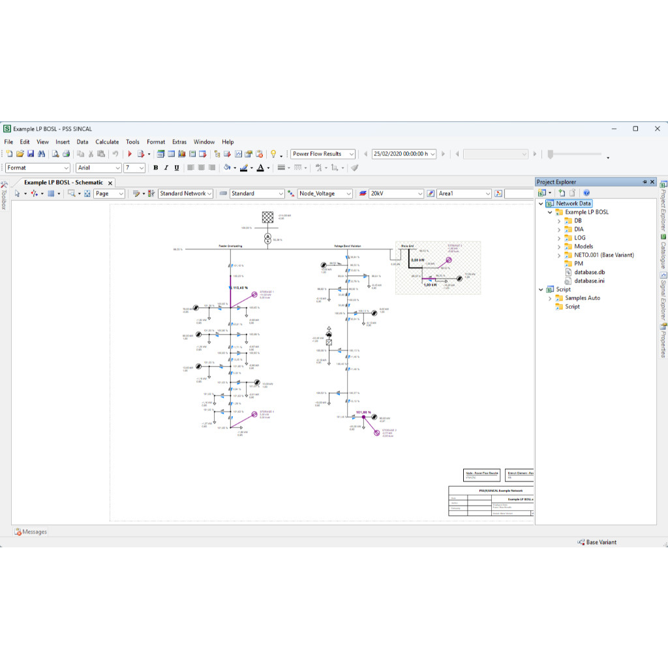Open a file using the folder icon
Screen dimensions: 668x668
click(x=20, y=154)
